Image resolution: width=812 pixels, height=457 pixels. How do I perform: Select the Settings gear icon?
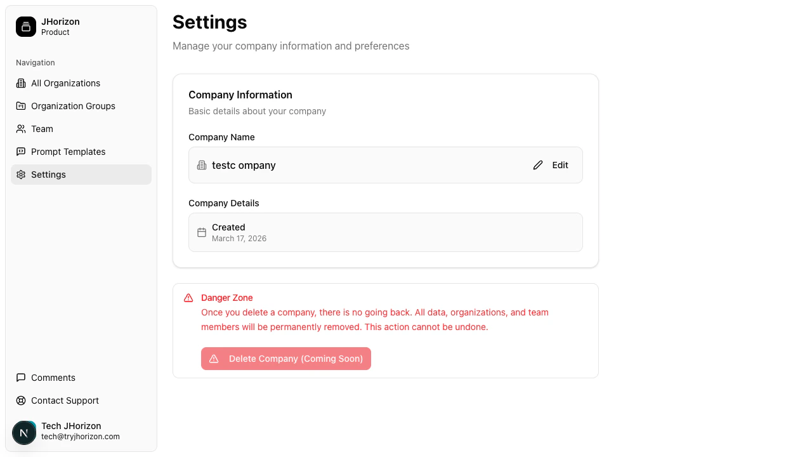pyautogui.click(x=21, y=175)
